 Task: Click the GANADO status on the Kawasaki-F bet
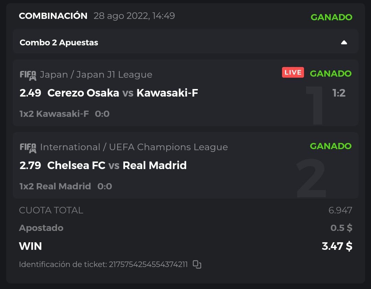pos(330,74)
